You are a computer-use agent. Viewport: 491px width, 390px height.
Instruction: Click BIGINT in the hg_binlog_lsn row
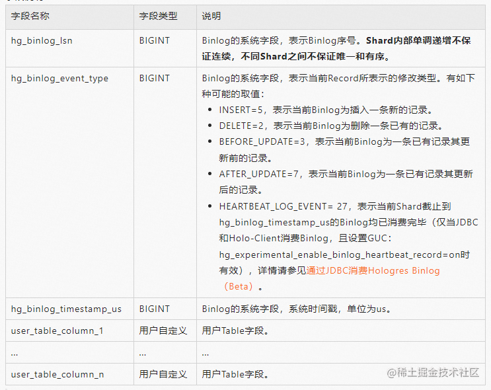[x=155, y=41]
